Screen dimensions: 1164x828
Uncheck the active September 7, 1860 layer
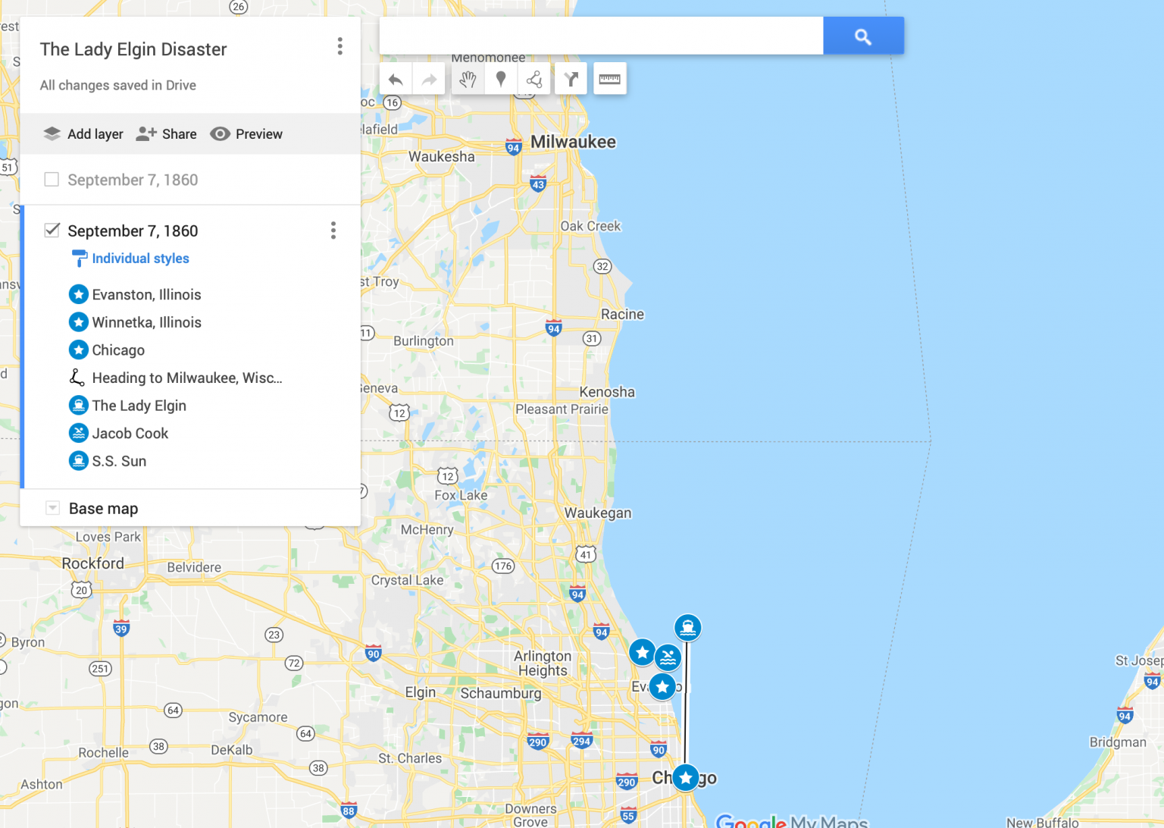[x=51, y=230]
